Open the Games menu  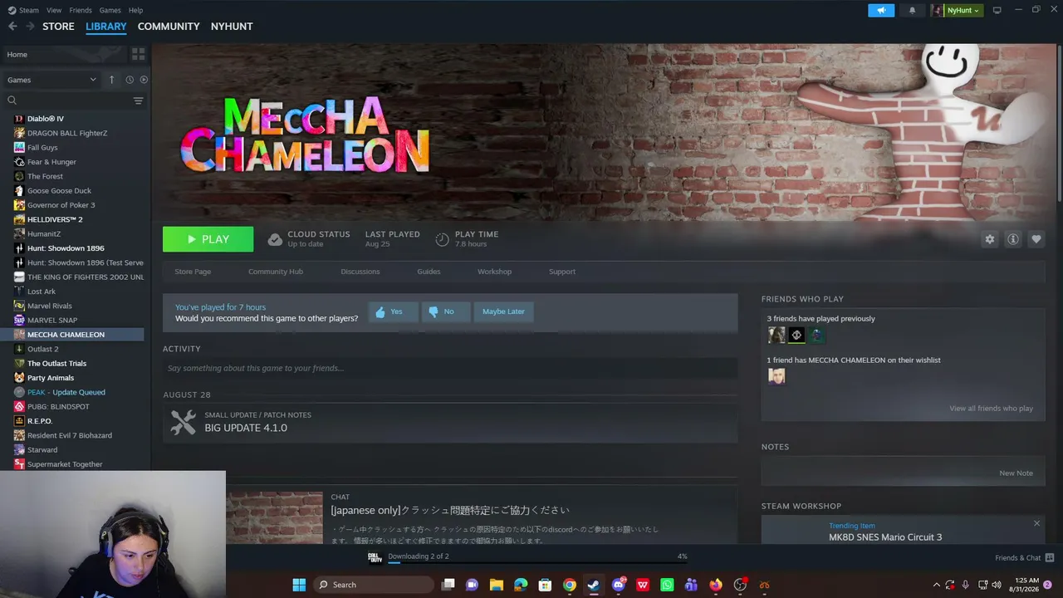point(110,10)
